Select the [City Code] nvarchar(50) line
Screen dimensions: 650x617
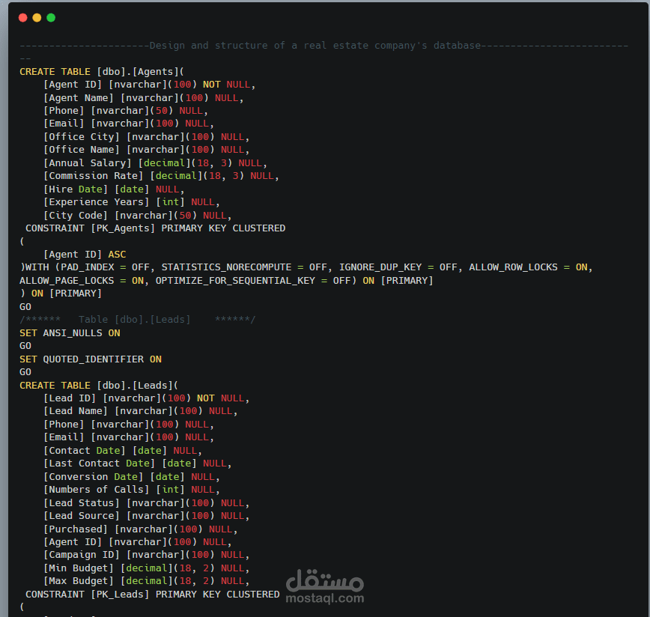coord(138,216)
